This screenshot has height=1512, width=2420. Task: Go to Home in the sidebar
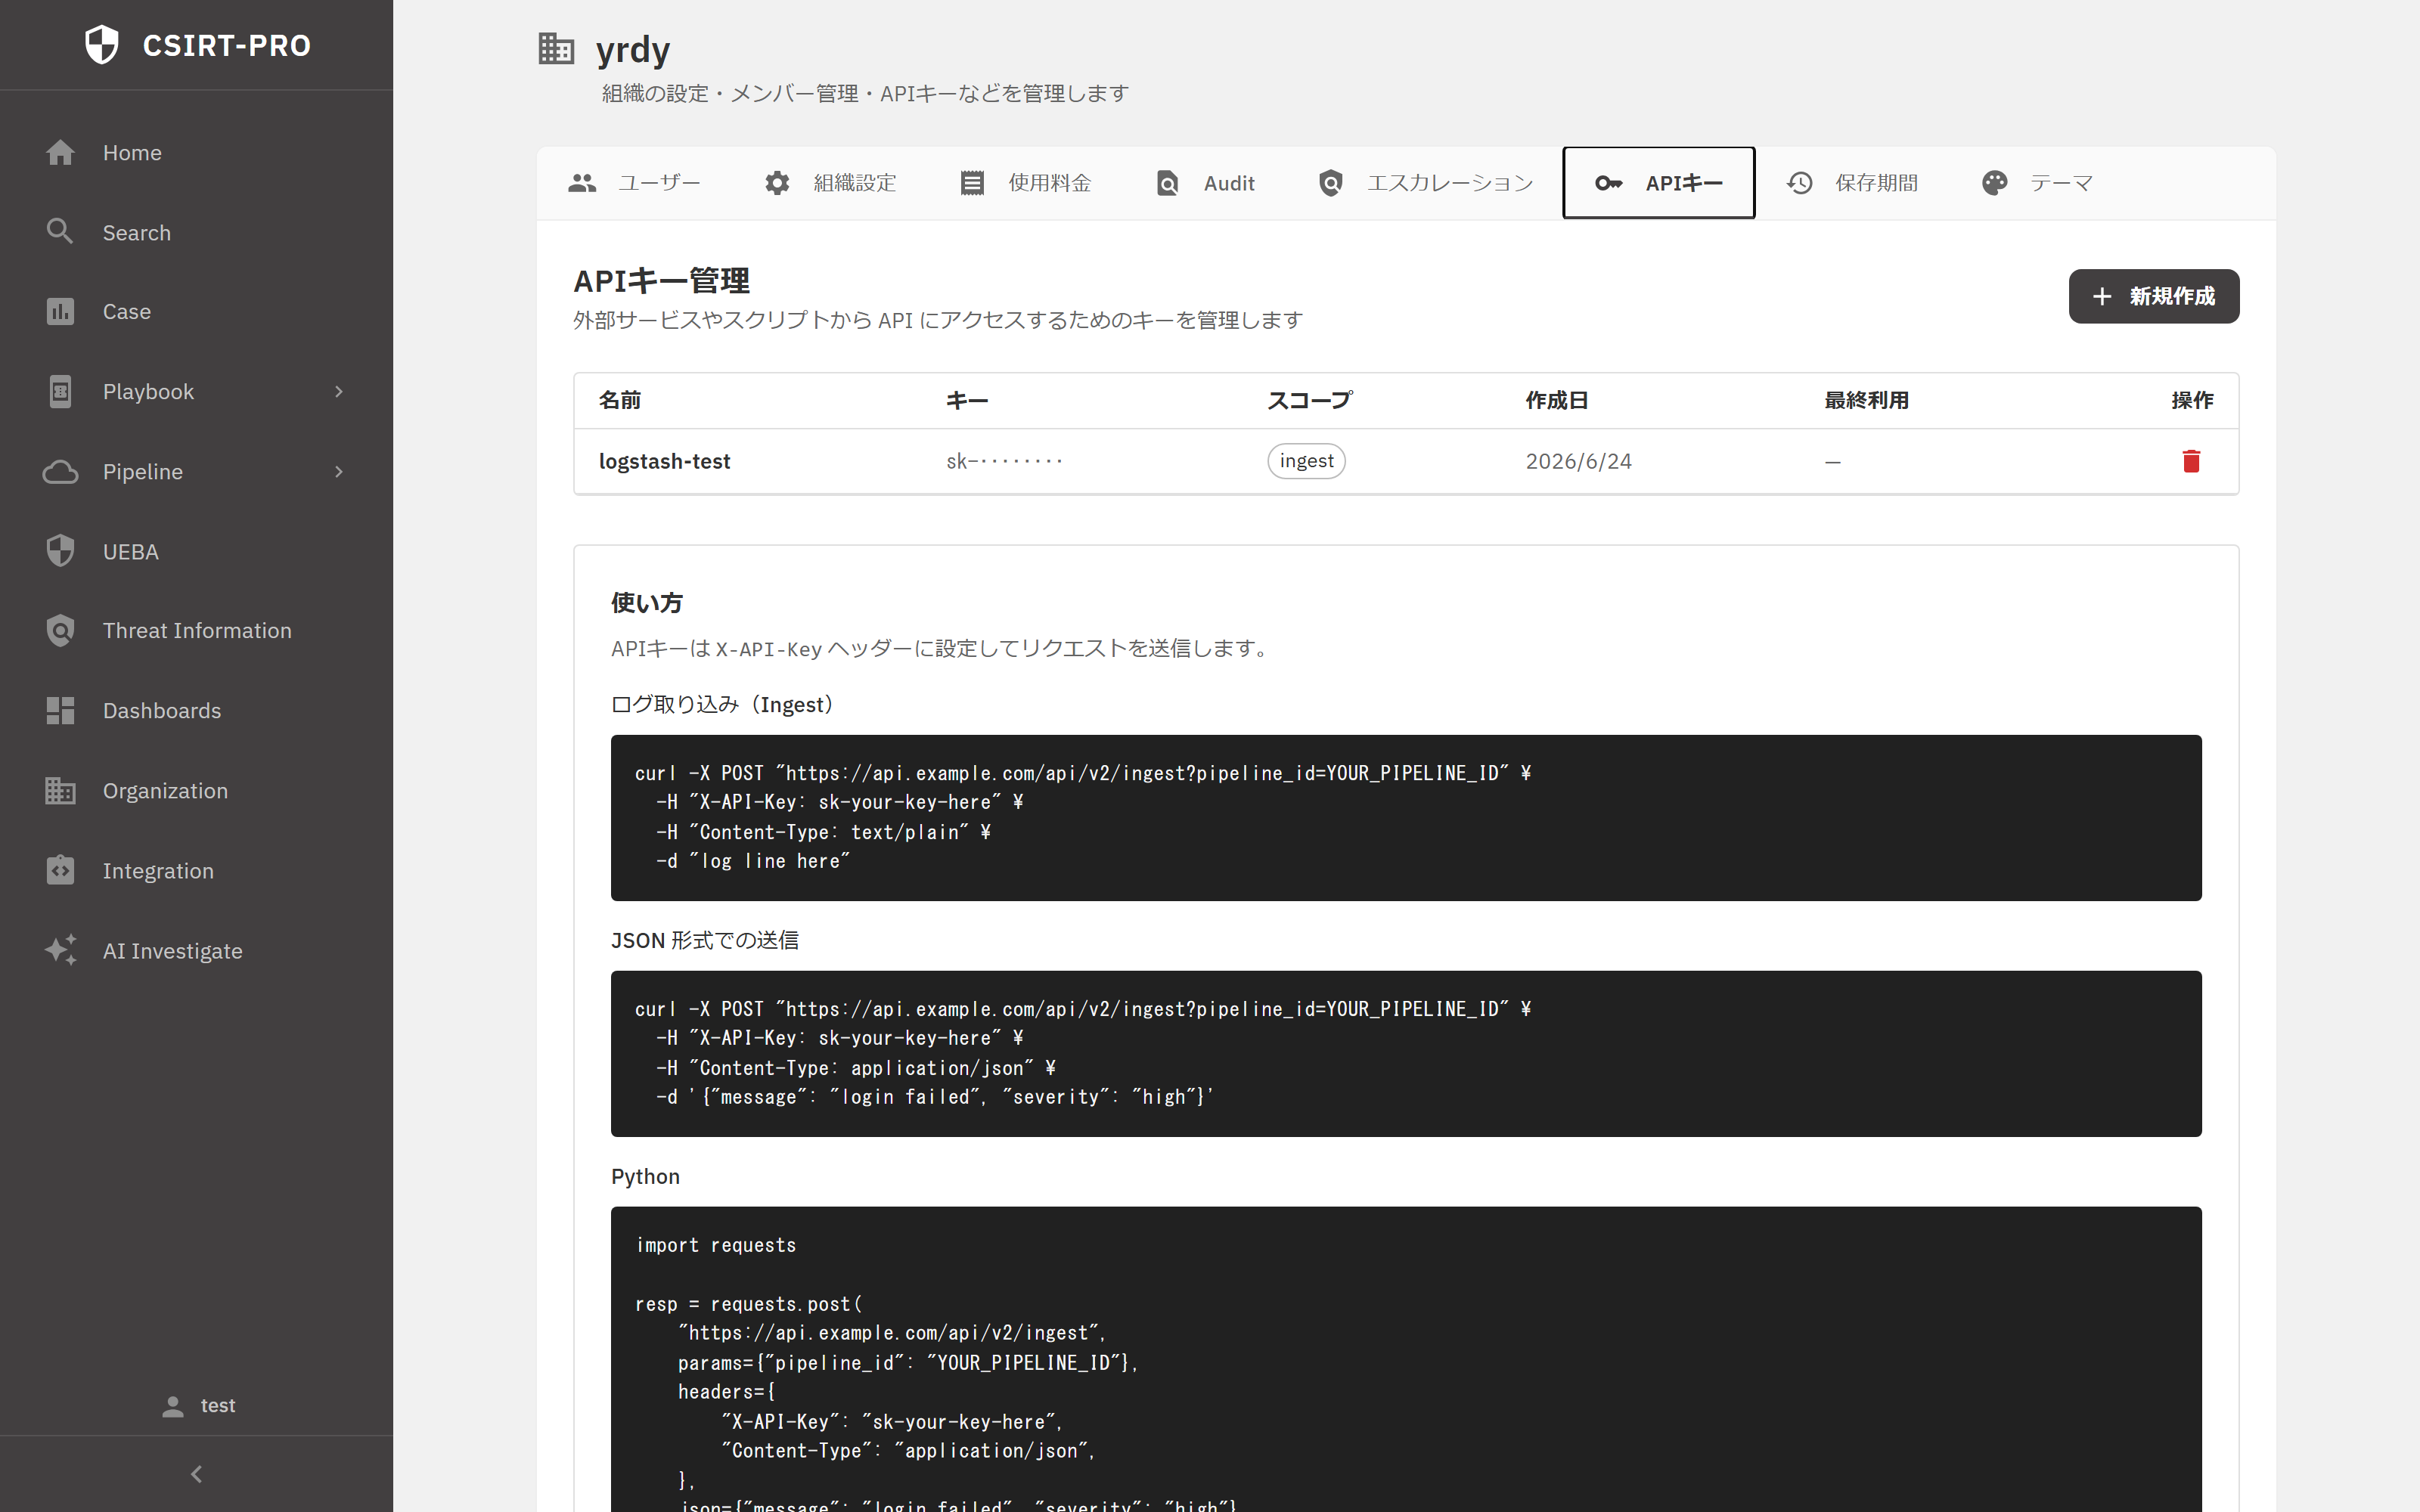point(196,152)
